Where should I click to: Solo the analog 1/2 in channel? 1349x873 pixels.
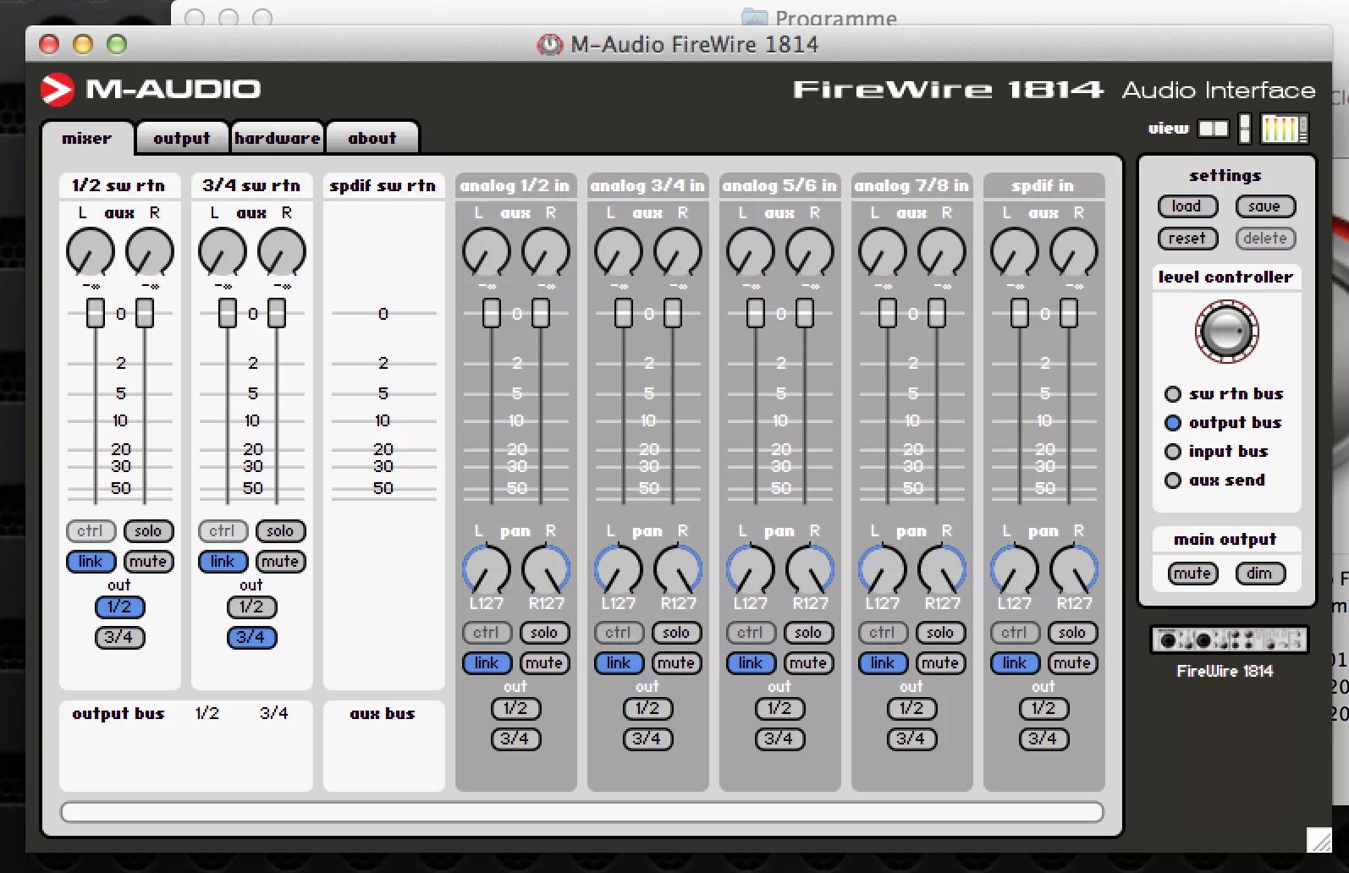coord(544,633)
